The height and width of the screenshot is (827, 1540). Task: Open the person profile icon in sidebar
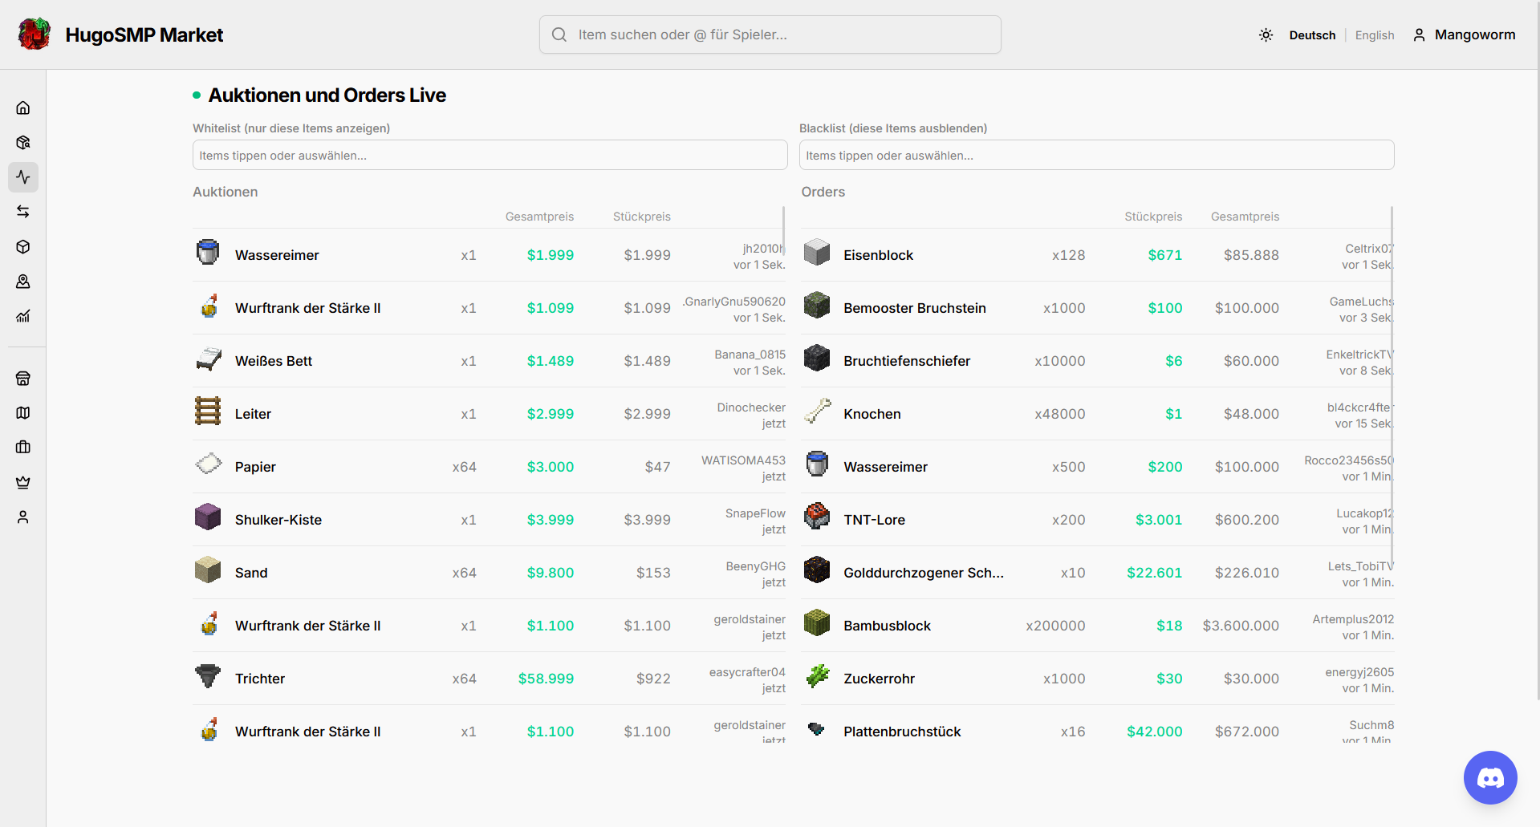click(23, 517)
